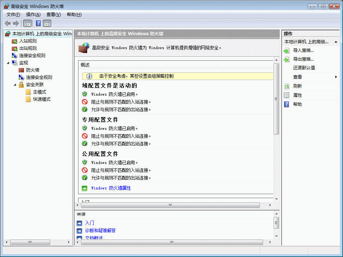Click the show/hide console tree icon
The image size is (343, 257).
(27, 23)
